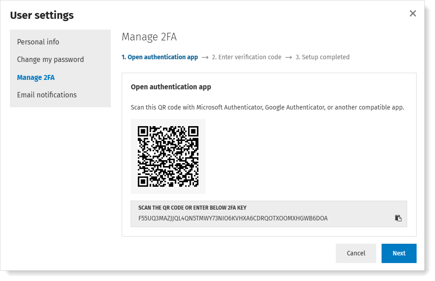Open Email notifications settings

pyautogui.click(x=47, y=95)
